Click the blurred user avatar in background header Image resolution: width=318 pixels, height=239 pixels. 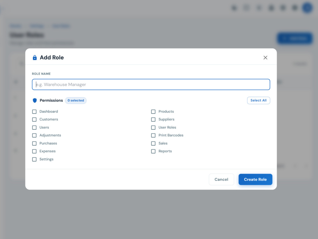[x=308, y=8]
